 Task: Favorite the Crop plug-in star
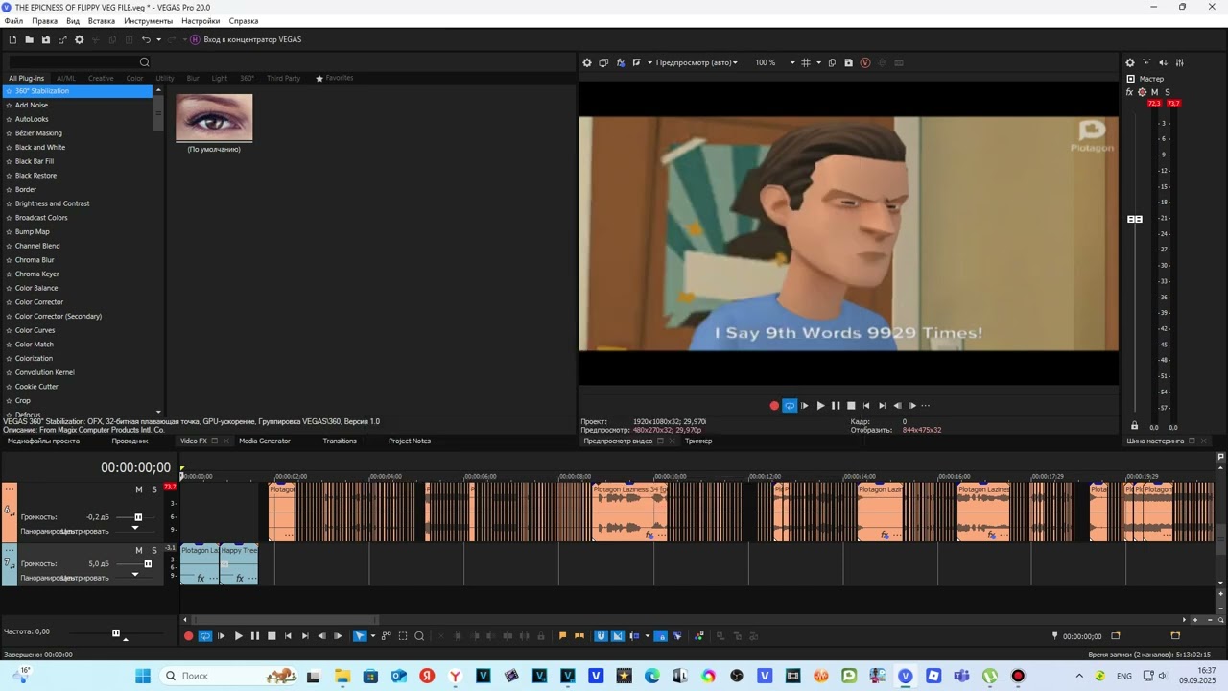click(x=9, y=401)
